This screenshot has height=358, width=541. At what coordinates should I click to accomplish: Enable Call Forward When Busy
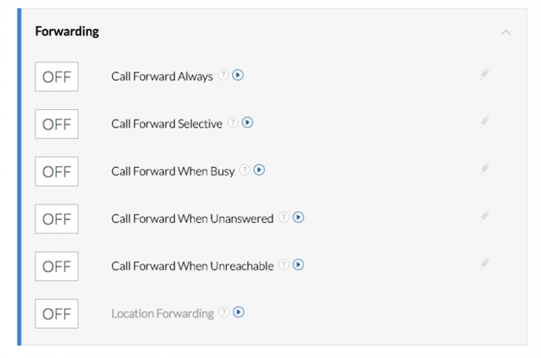click(56, 171)
